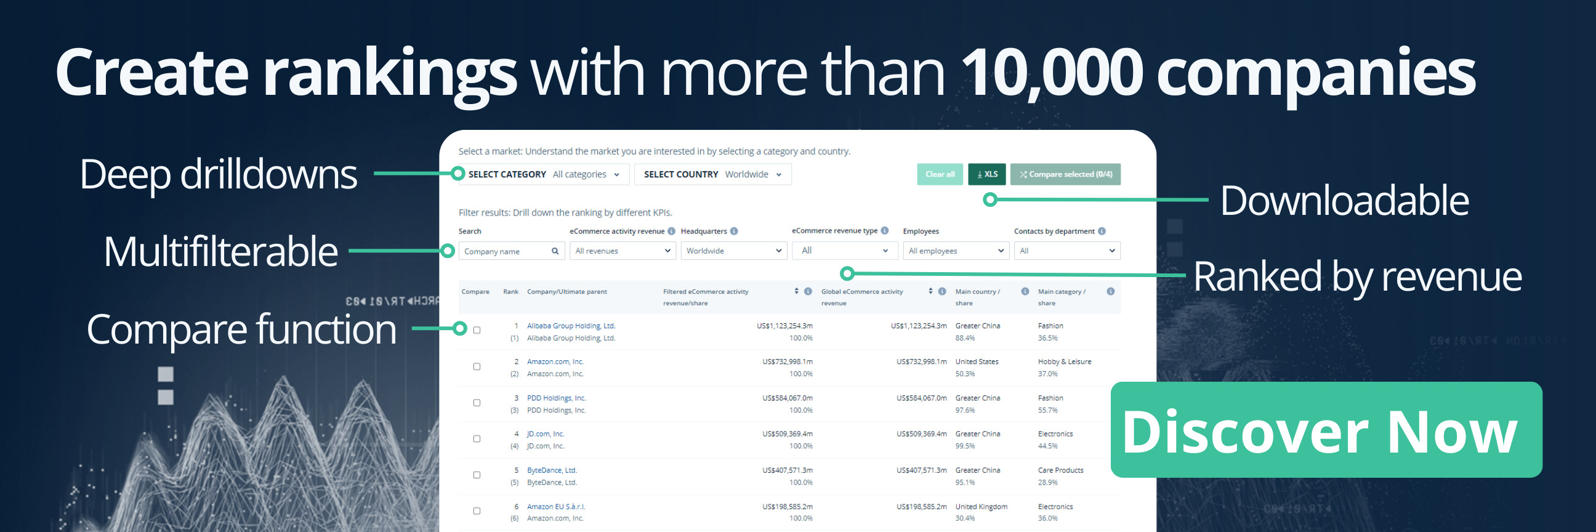Open the Select Country dropdown
The image size is (1596, 532).
tap(712, 175)
